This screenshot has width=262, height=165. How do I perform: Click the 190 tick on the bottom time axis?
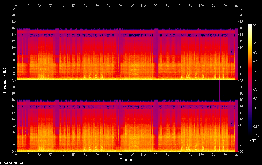236,155
